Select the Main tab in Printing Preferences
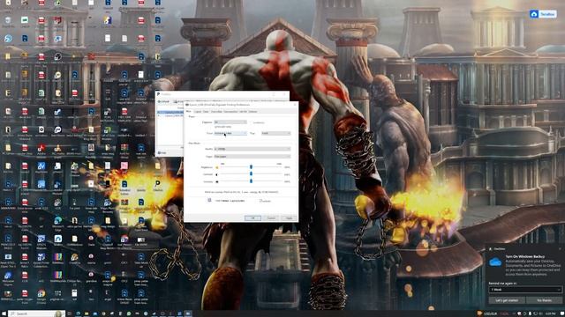This screenshot has width=565, height=317. point(188,112)
